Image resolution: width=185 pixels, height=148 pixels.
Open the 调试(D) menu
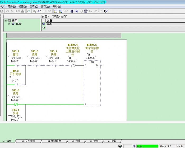11,6
